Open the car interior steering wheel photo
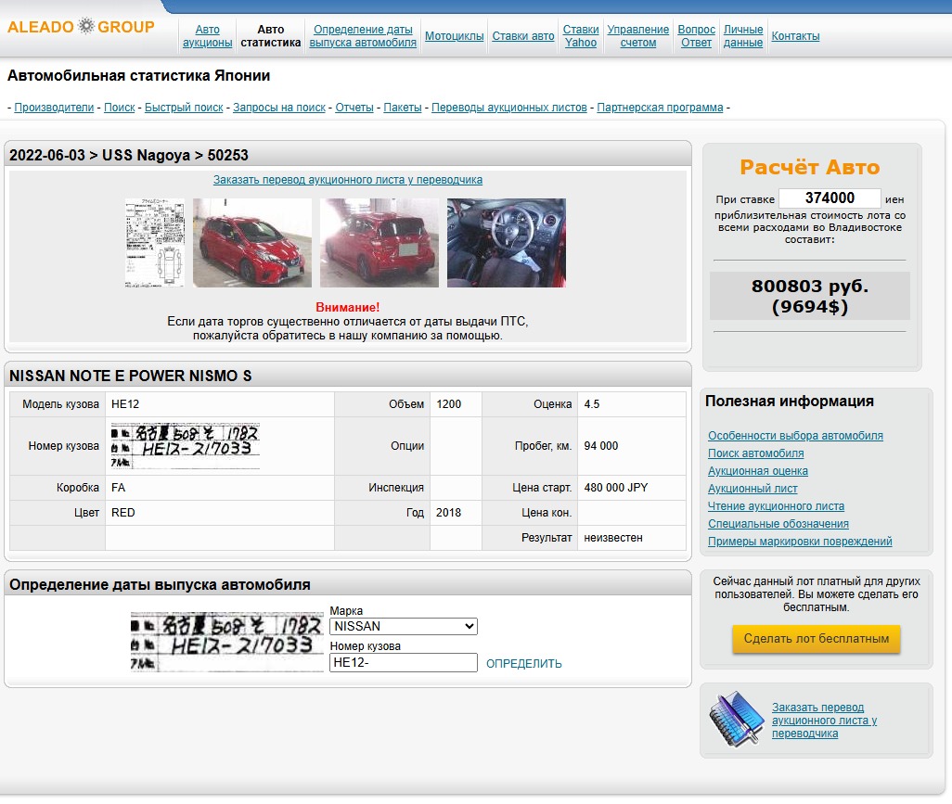 tap(506, 243)
